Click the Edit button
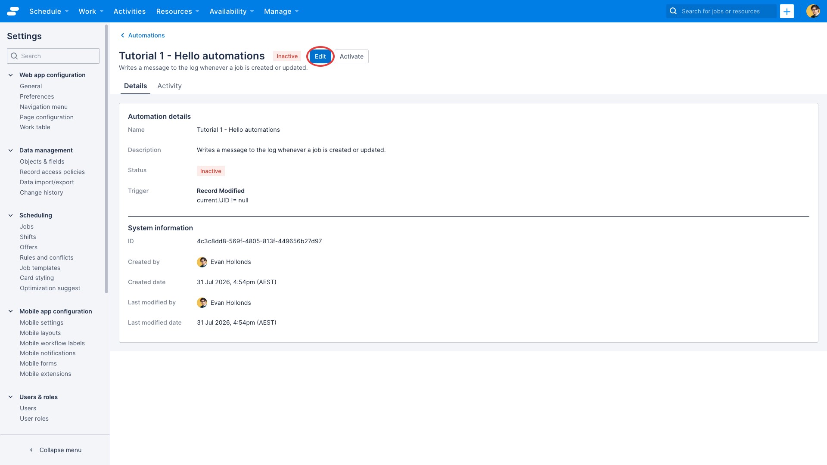This screenshot has height=465, width=827. [x=320, y=56]
